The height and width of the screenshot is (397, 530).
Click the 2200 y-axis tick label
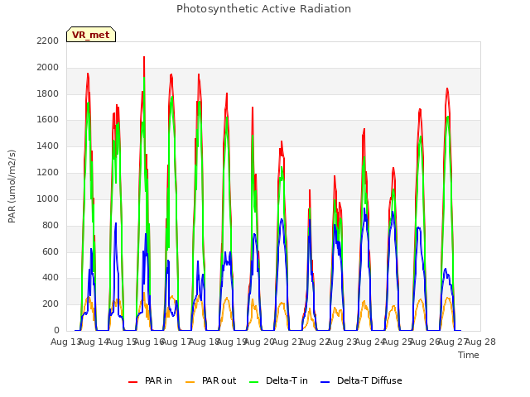[48, 41]
